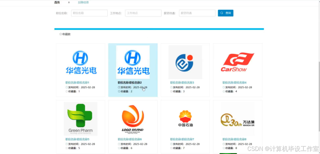The image size is (320, 154).
Task: Open the CarShow logo thumbnail
Action: [x=237, y=62]
